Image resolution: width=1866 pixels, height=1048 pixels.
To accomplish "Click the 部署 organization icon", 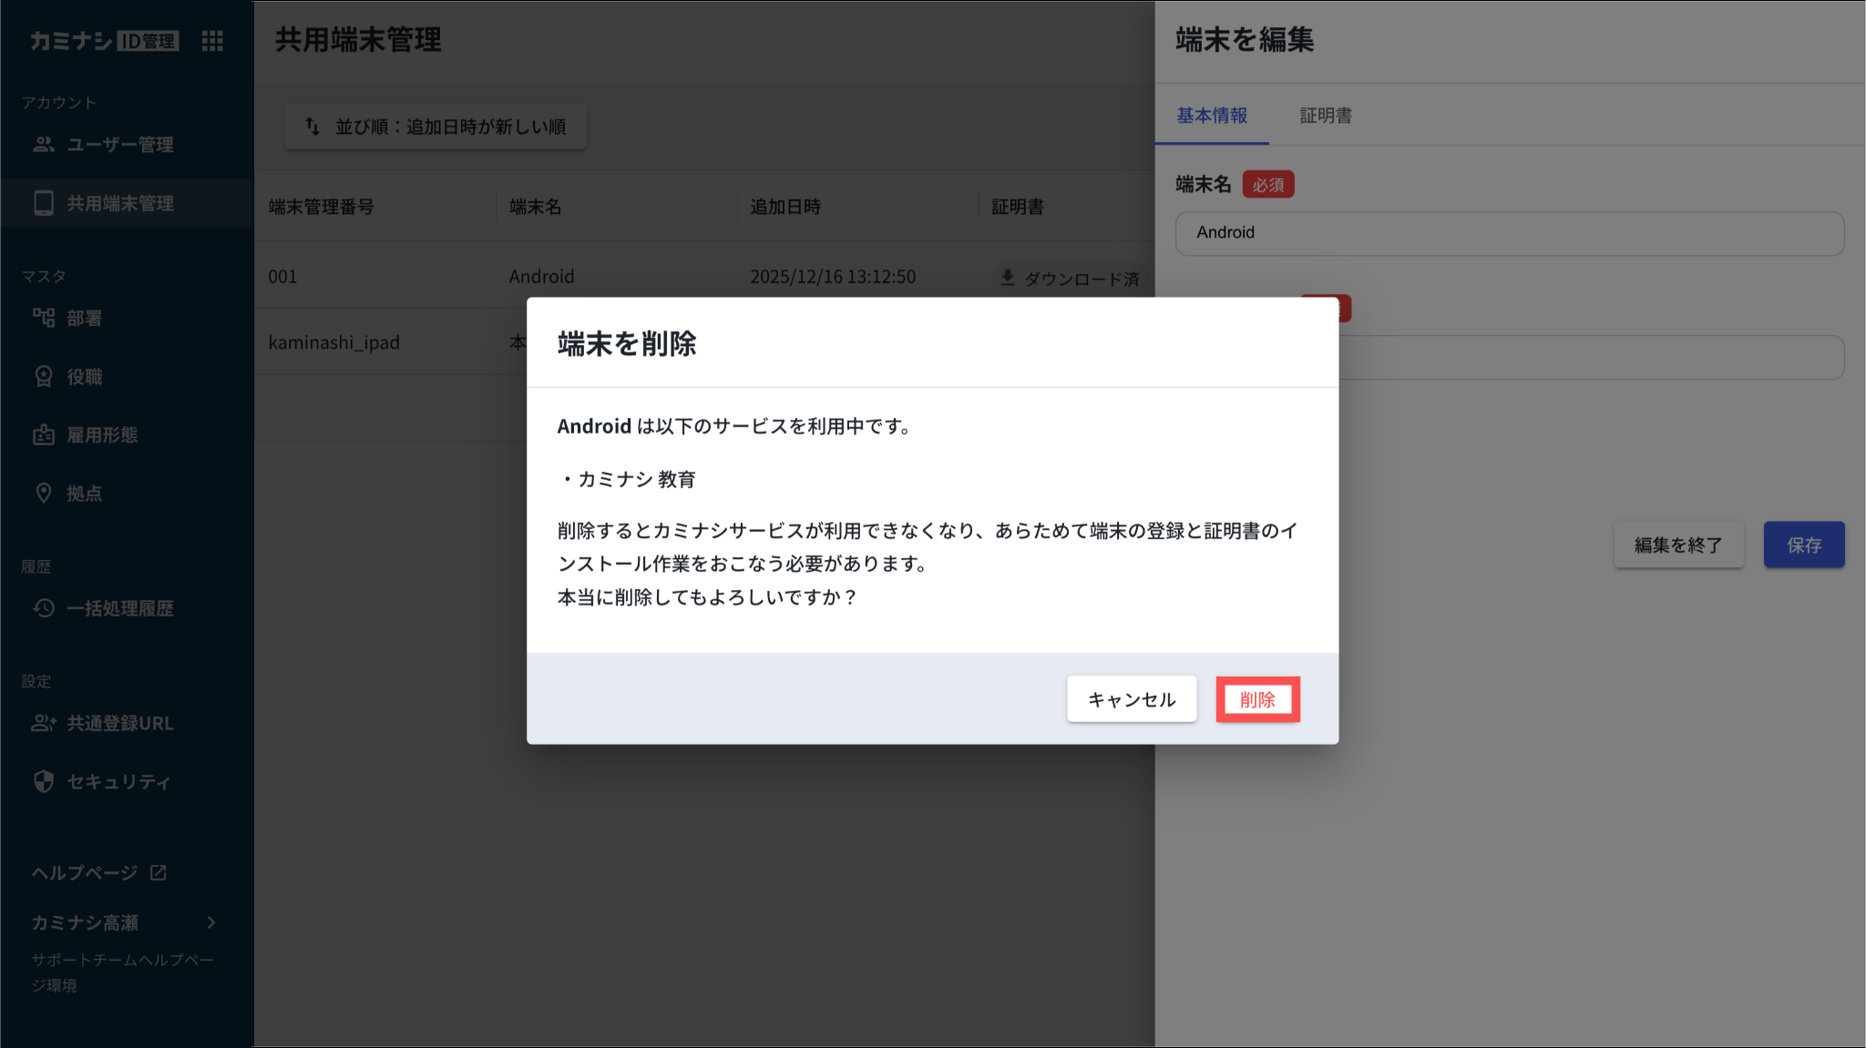I will pos(44,318).
